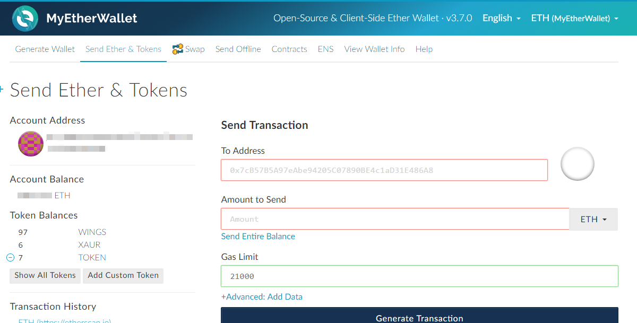
Task: Click the Gas Limit input field
Action: [x=419, y=276]
